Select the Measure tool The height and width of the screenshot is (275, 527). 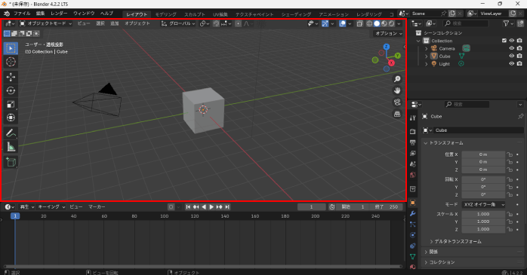(x=11, y=147)
